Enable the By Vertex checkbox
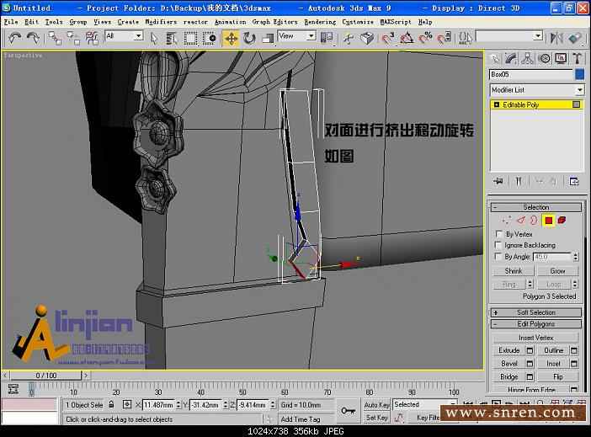Viewport: 591px width, 437px height. 499,234
